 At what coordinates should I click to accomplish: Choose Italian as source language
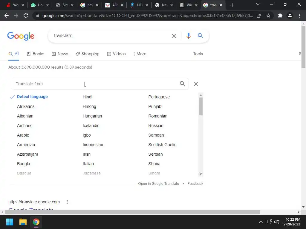click(88, 164)
